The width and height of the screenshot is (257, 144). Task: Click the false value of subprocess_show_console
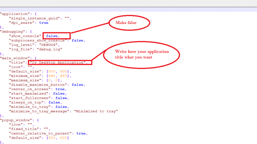(x=77, y=41)
